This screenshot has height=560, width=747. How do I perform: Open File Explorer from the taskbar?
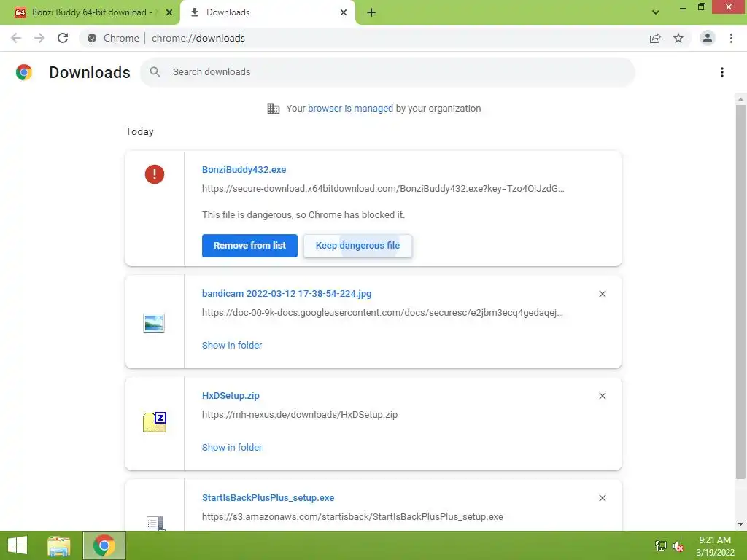[x=59, y=545]
